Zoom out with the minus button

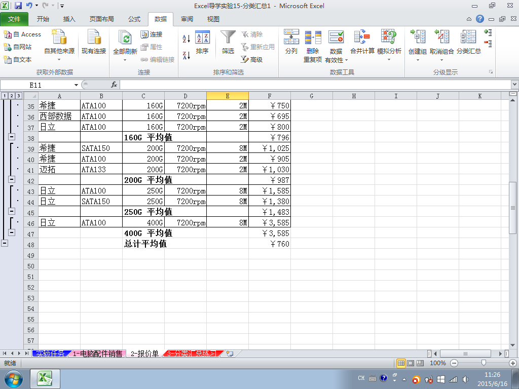[454, 363]
